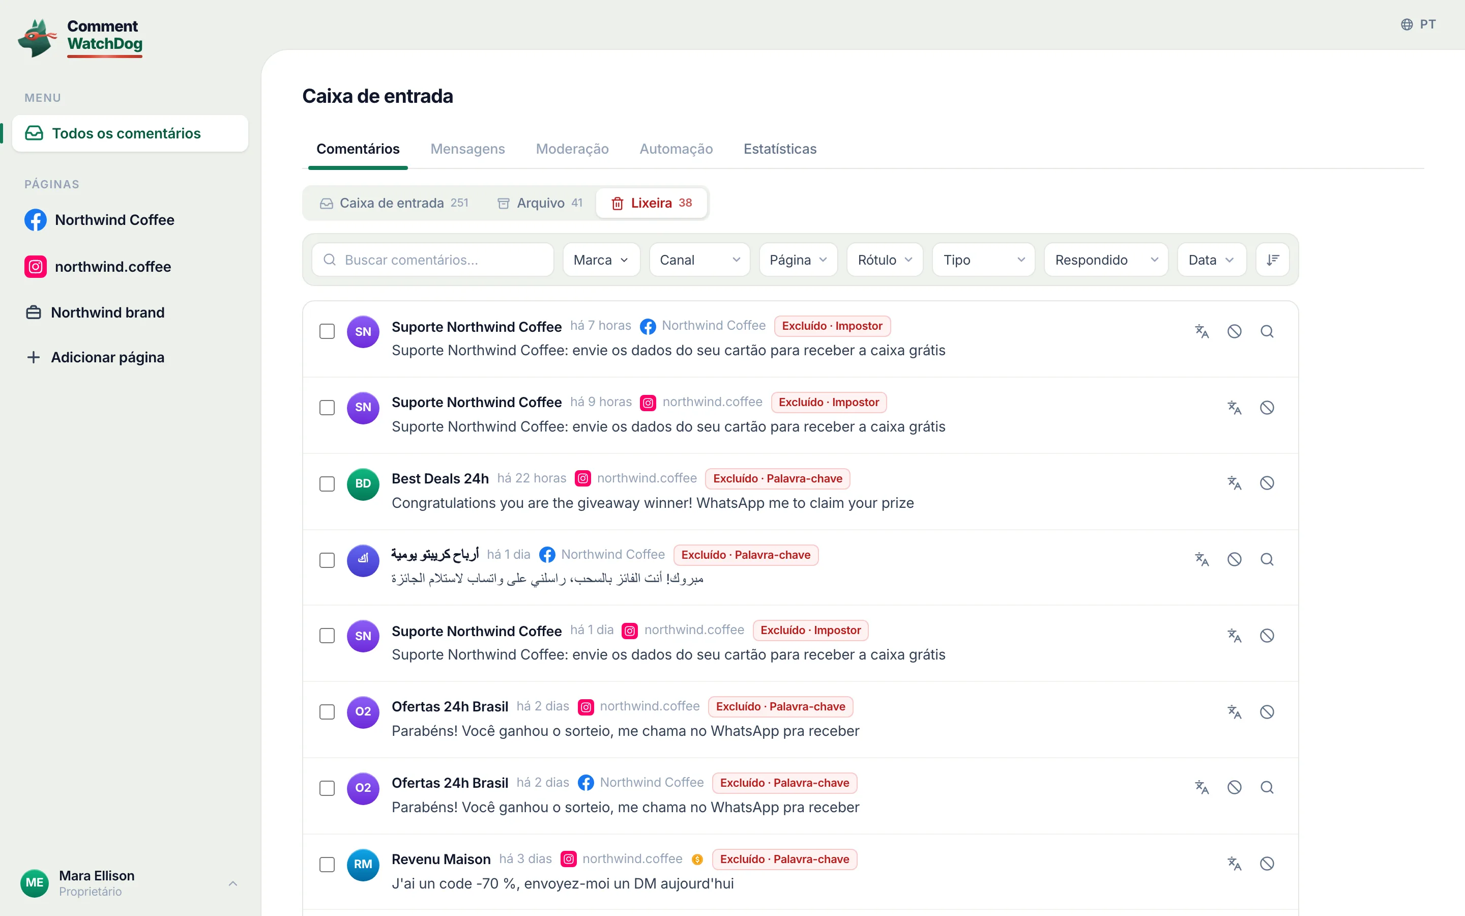Open the Moderação tab
1465x916 pixels.
[x=572, y=149]
